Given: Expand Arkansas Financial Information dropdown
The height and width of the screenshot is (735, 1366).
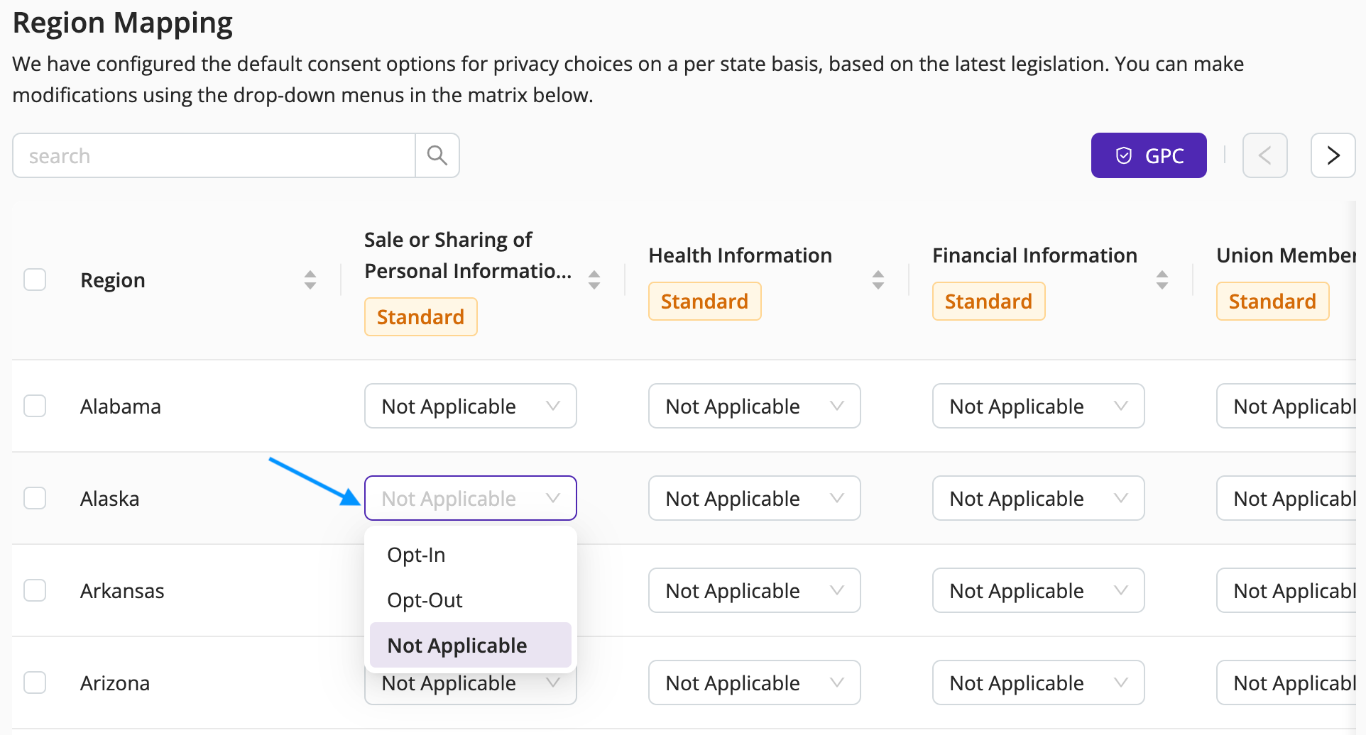Looking at the screenshot, I should click(x=1038, y=590).
